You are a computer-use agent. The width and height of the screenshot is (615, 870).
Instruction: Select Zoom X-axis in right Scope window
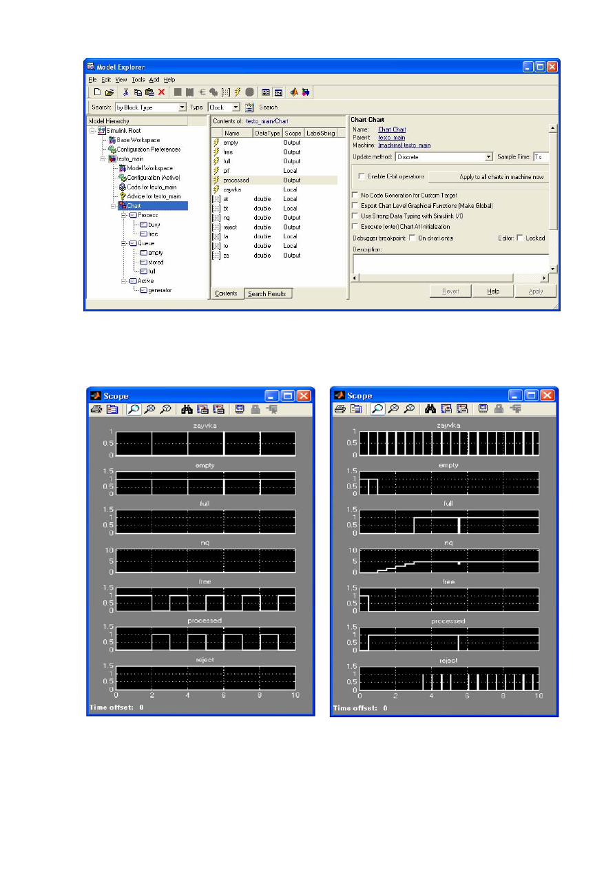tap(392, 409)
